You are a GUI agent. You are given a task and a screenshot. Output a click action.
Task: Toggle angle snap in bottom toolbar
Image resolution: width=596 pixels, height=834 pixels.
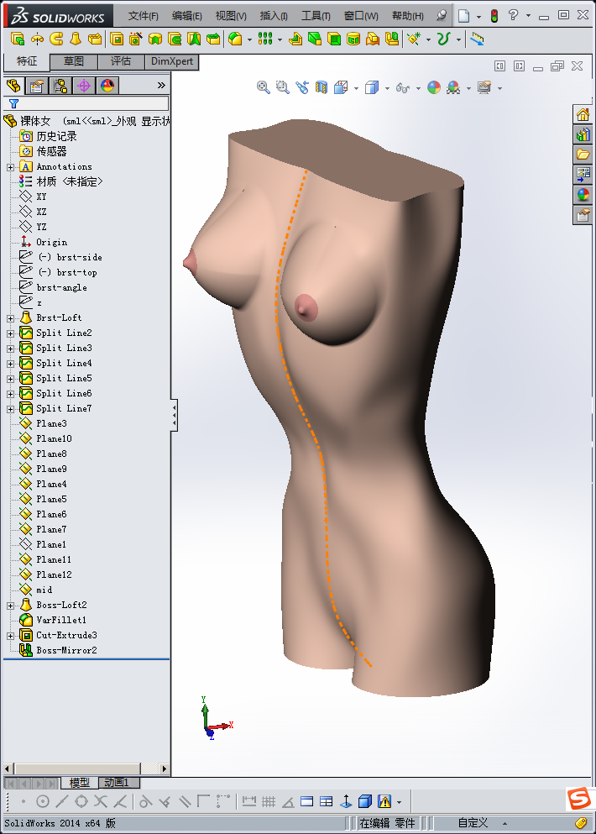pos(288,801)
